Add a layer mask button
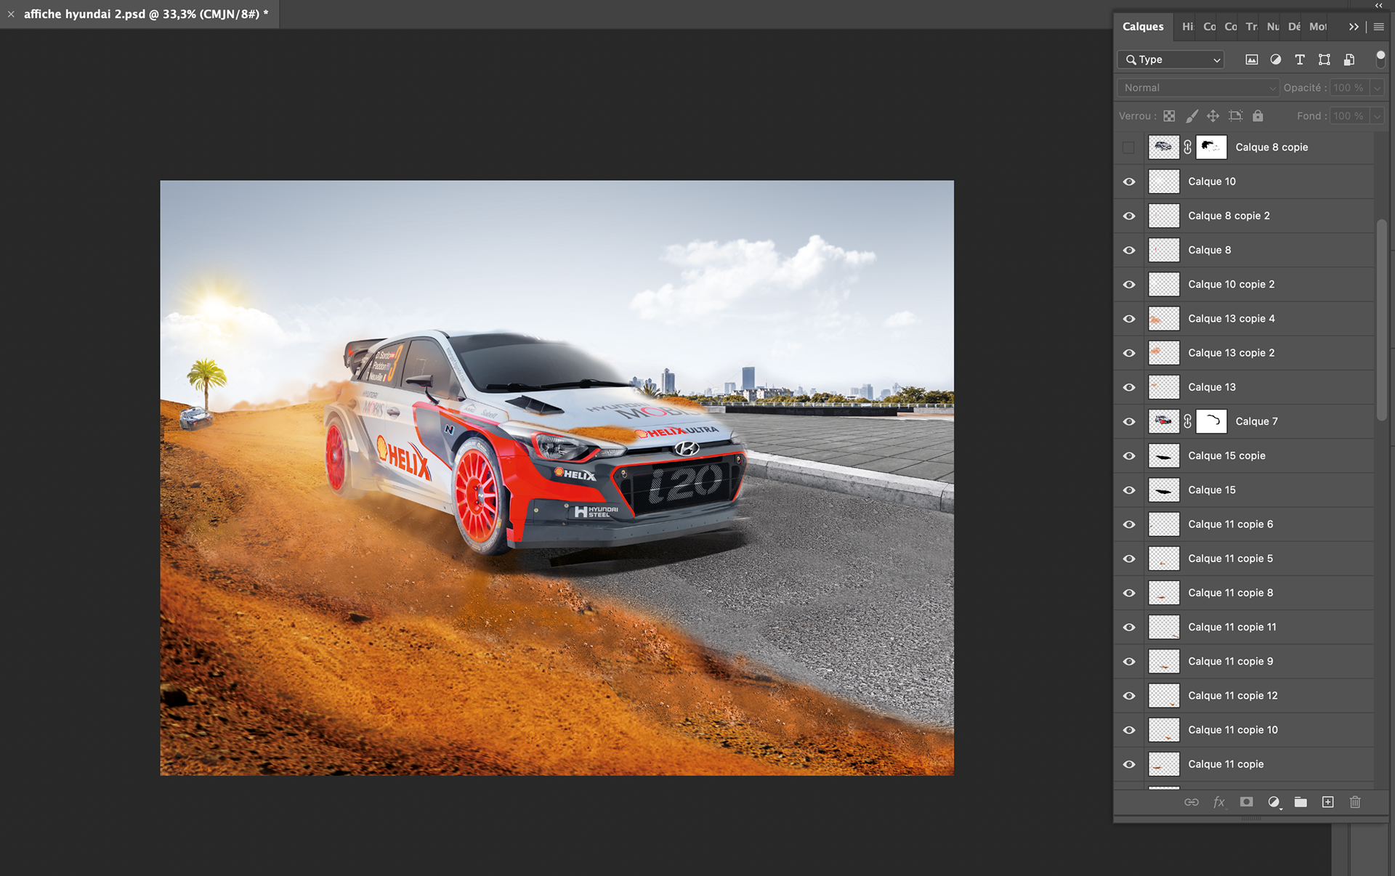 (x=1246, y=802)
